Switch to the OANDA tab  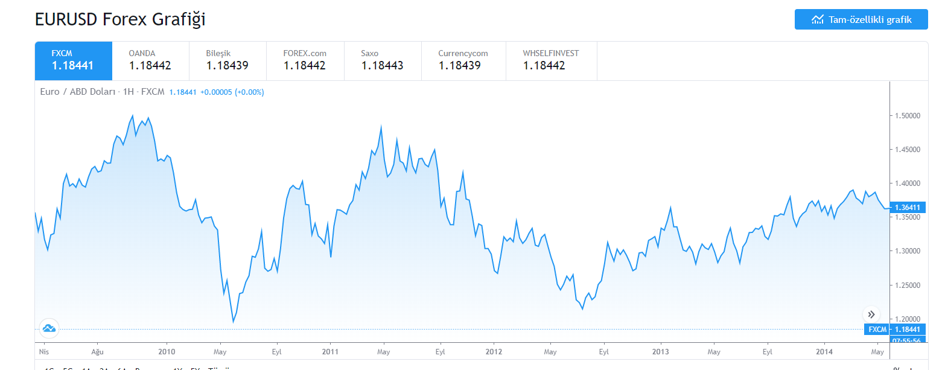point(151,60)
